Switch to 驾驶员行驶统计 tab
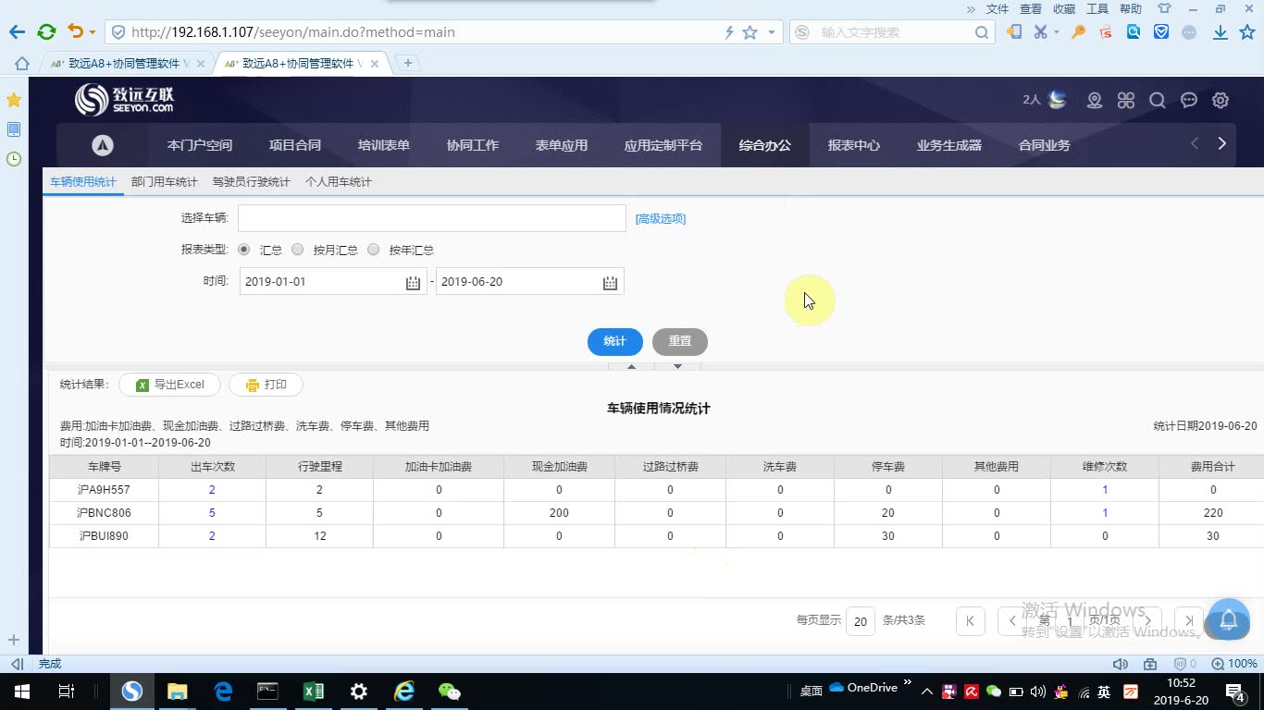1264x710 pixels. (x=252, y=182)
